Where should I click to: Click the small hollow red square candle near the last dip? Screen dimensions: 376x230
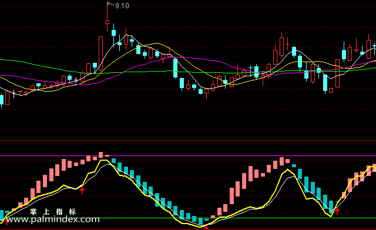tap(331, 90)
